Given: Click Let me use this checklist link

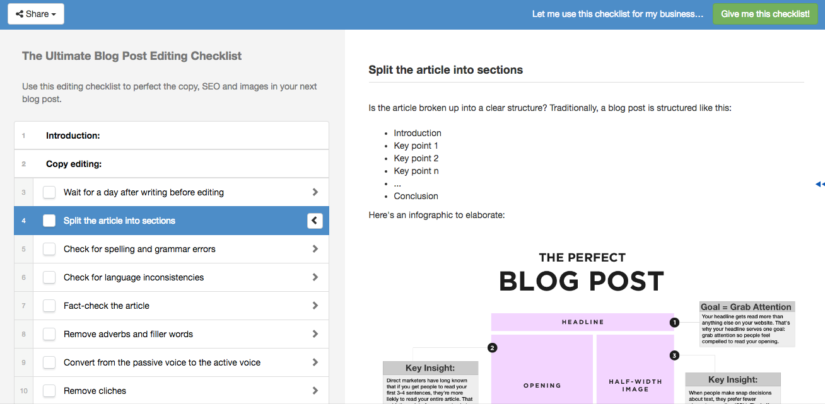Looking at the screenshot, I should pos(617,14).
